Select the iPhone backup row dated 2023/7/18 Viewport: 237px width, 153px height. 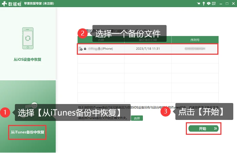tap(148, 49)
